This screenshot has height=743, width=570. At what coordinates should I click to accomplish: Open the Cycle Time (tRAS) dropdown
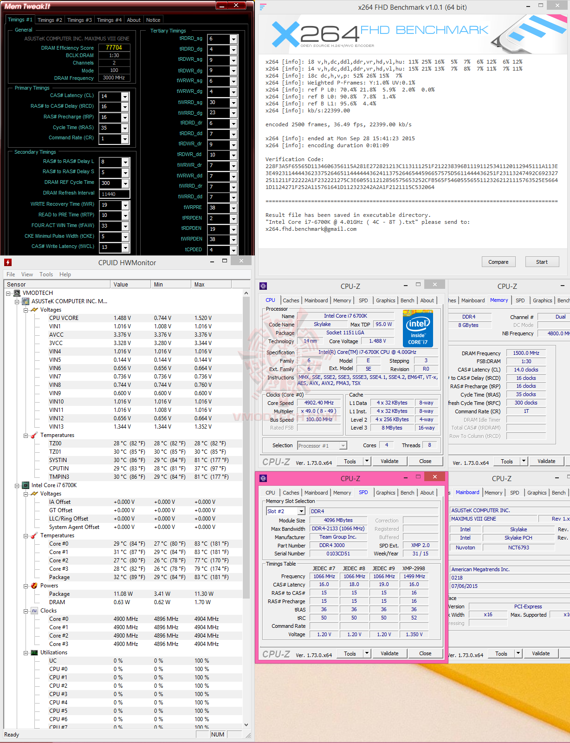pyautogui.click(x=125, y=128)
